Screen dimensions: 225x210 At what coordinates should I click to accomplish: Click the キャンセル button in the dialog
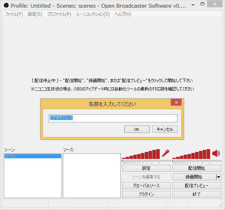pos(165,129)
